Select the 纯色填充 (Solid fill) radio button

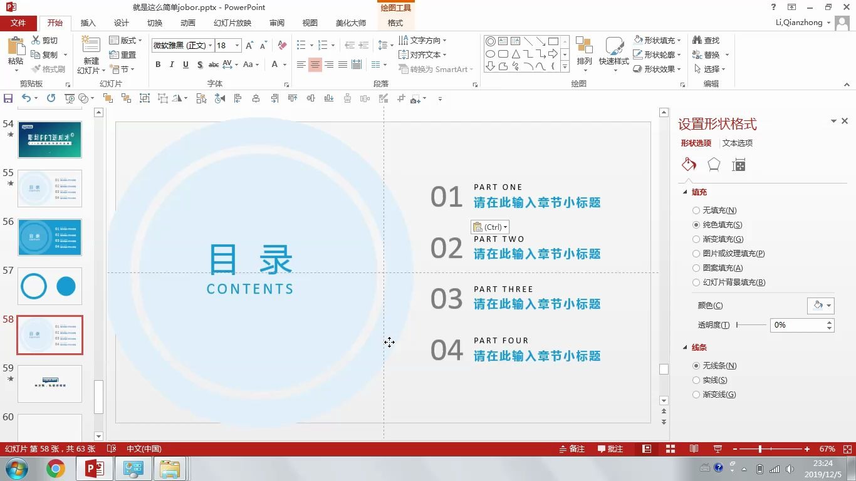coord(696,225)
